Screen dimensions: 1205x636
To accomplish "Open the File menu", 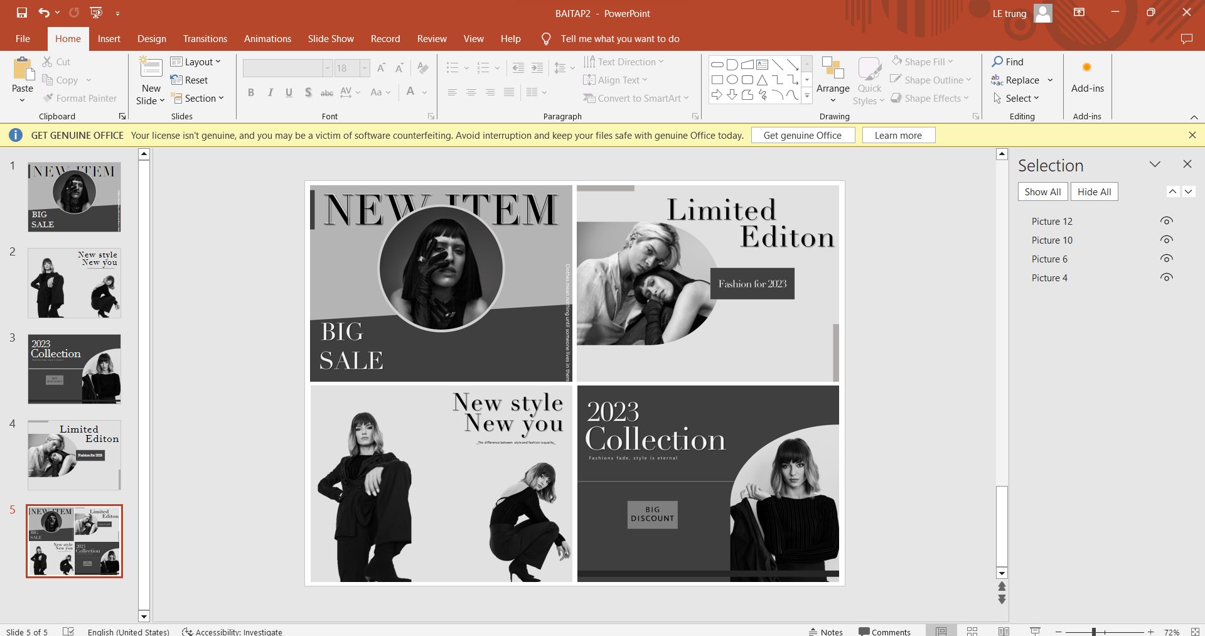I will click(x=23, y=39).
